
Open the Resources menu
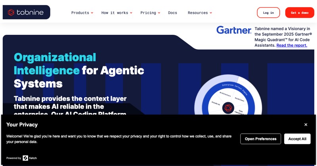tap(198, 13)
